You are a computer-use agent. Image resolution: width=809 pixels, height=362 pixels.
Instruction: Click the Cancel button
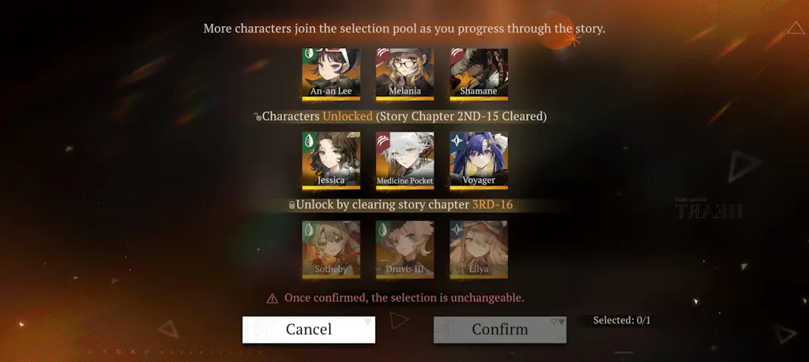point(309,330)
